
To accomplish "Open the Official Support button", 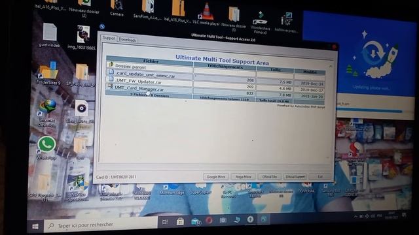I will click(295, 177).
